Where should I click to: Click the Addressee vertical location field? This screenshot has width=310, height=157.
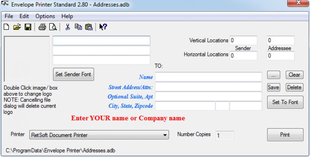[x=281, y=40]
